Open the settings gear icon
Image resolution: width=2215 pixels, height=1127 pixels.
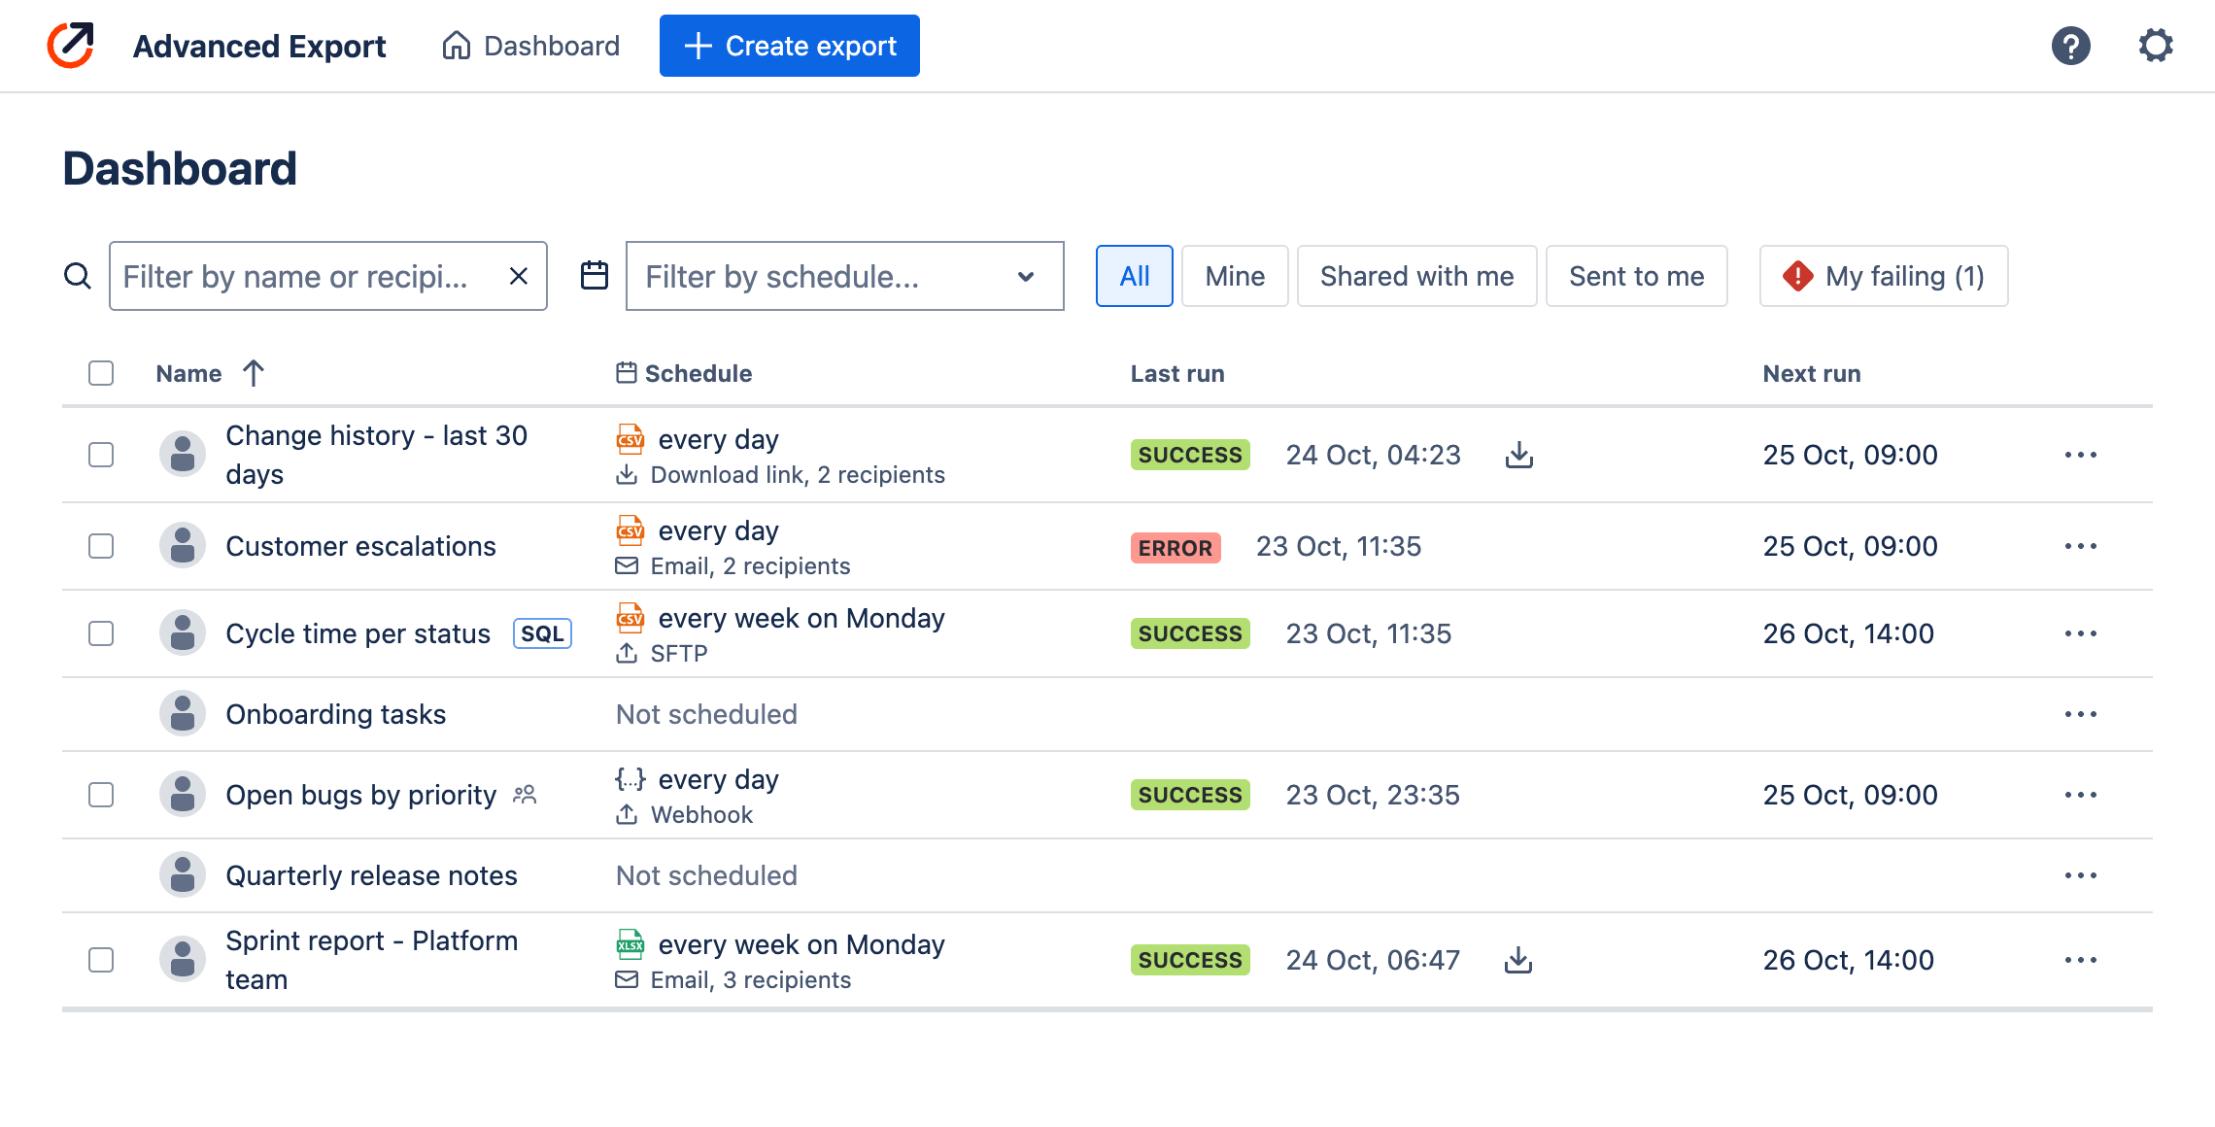[2156, 46]
